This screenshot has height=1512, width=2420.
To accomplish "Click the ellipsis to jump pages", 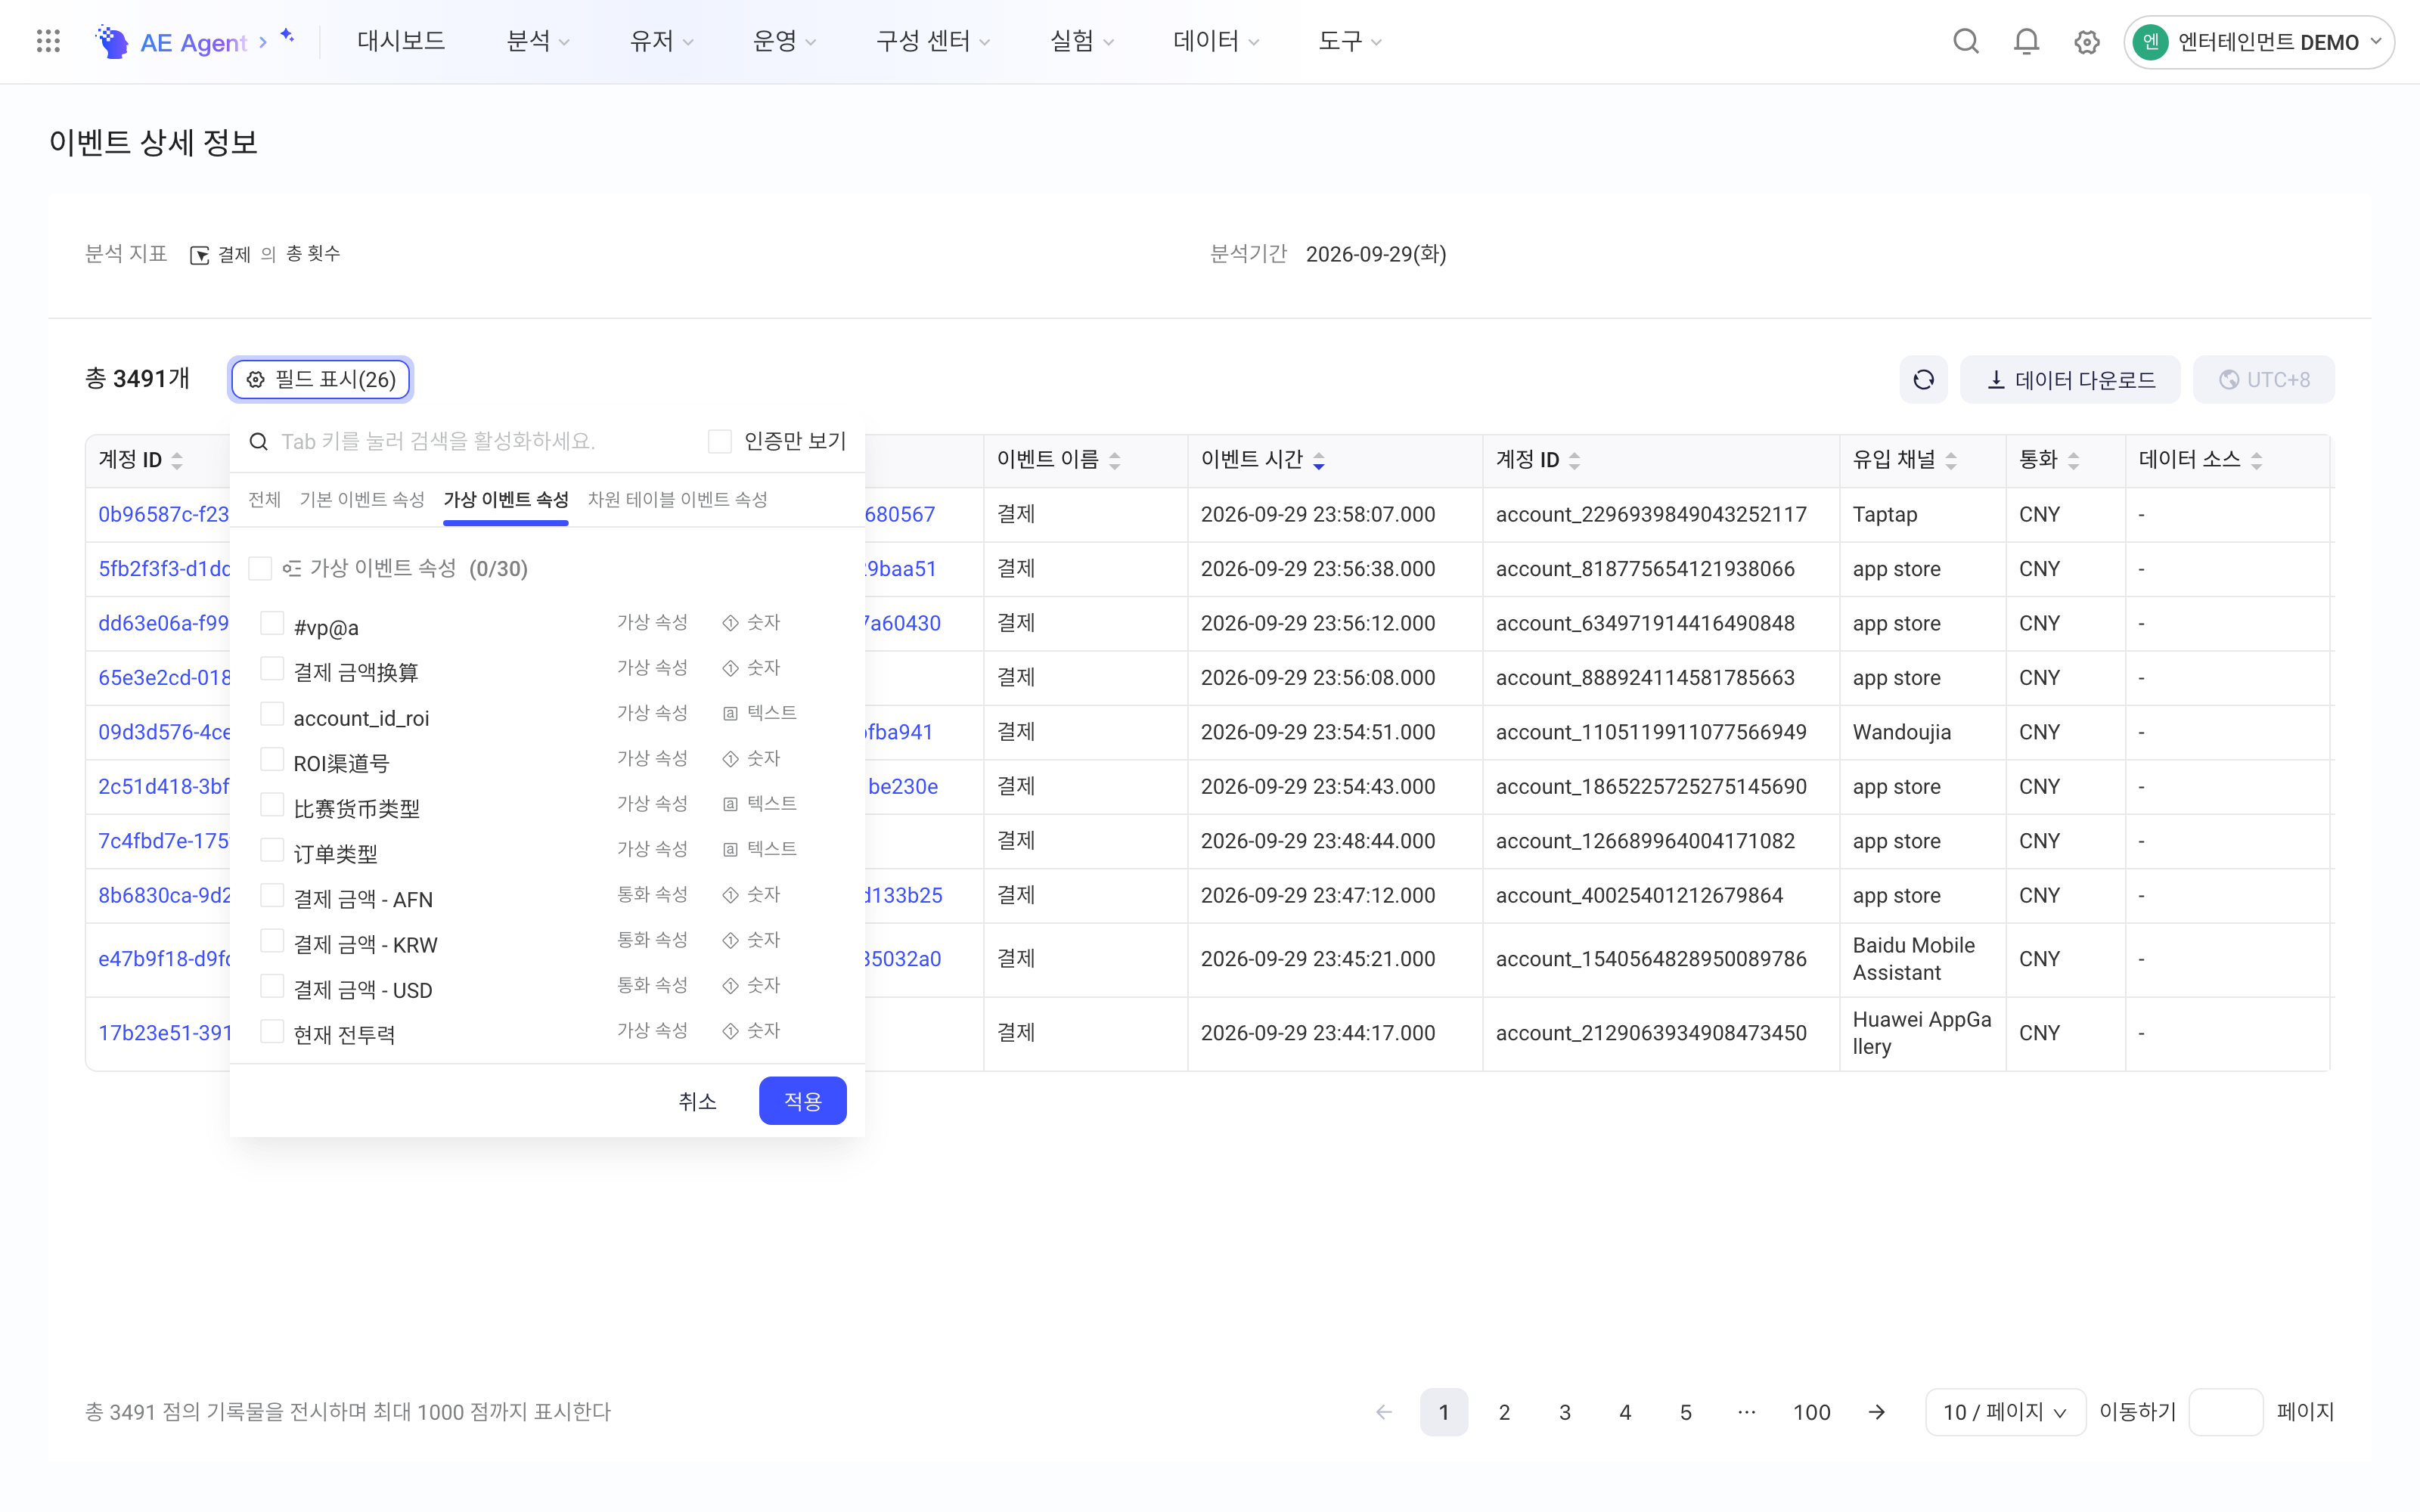I will pos(1746,1412).
